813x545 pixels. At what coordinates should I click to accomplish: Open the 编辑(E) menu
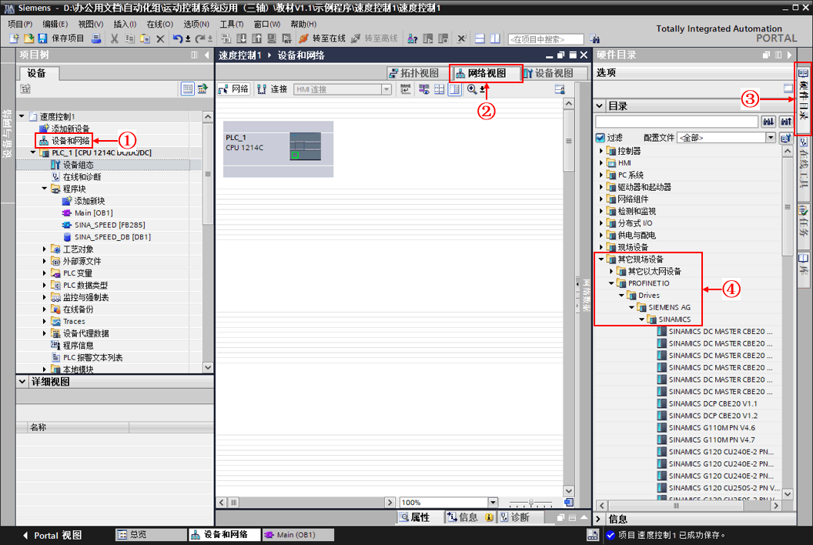pyautogui.click(x=55, y=24)
